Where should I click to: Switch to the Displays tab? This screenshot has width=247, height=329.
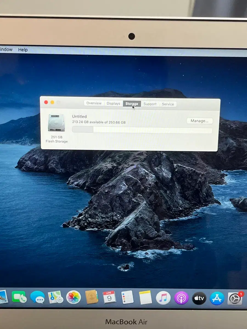[x=113, y=104]
